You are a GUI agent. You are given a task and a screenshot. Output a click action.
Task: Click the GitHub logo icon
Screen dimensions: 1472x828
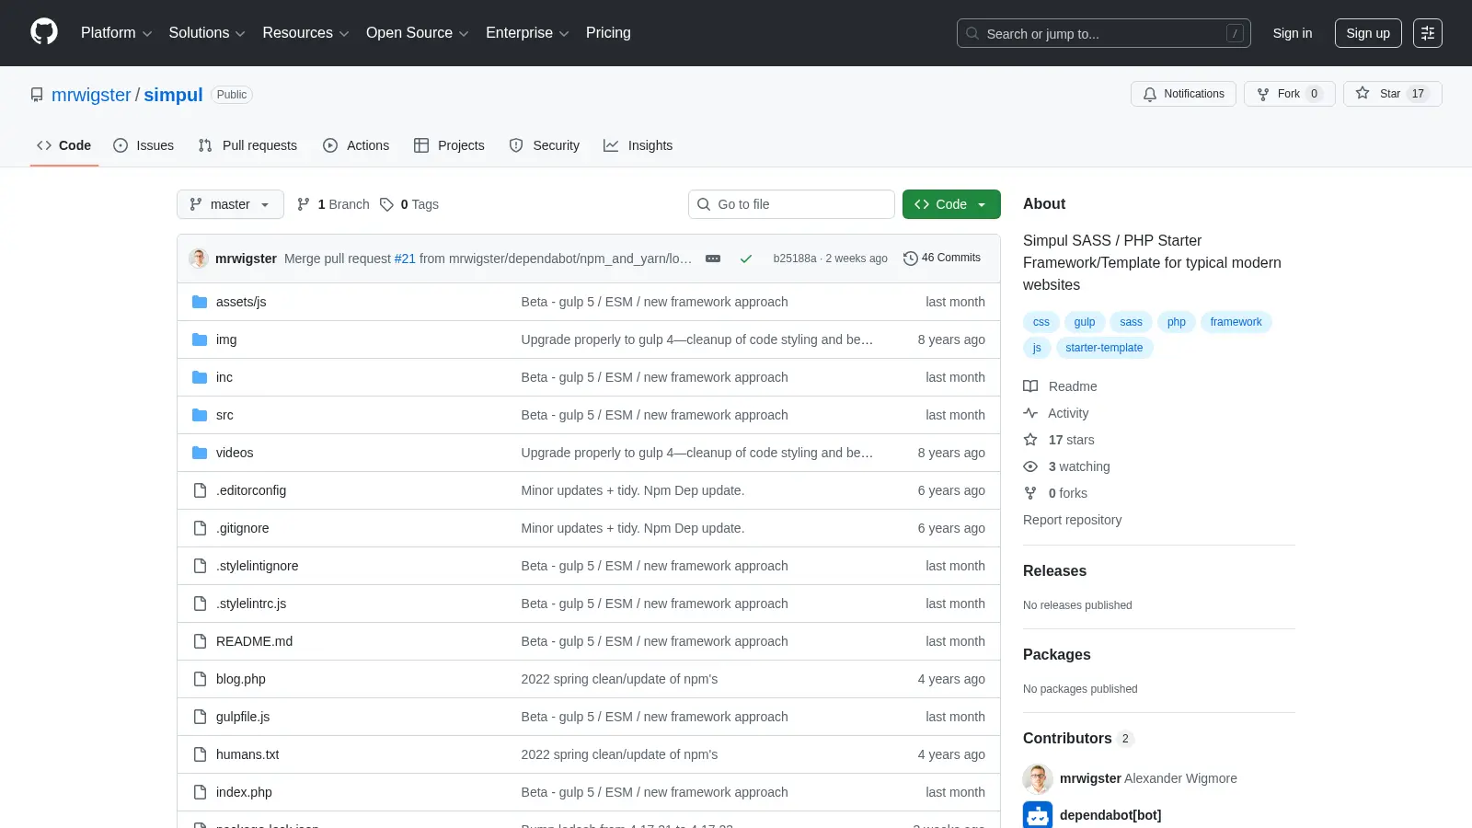pyautogui.click(x=44, y=32)
